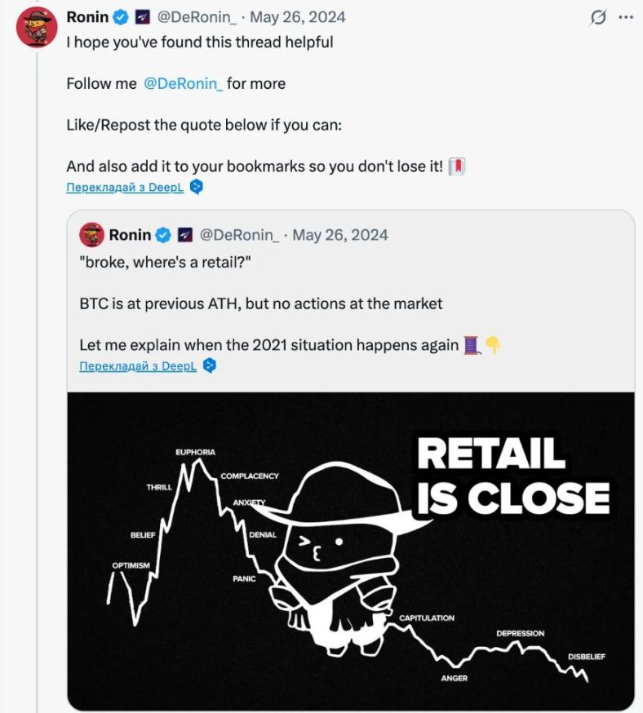
Task: Open the three-dot More menu on the tweet
Action: [626, 16]
